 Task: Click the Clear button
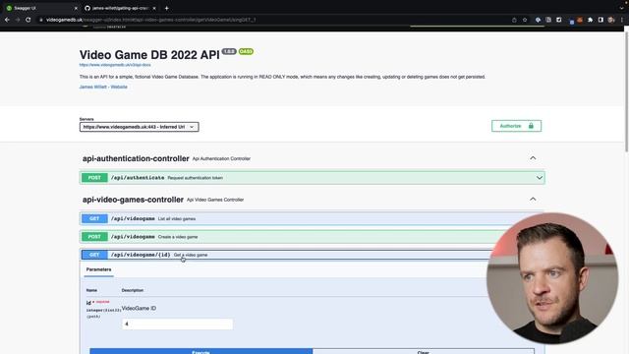pyautogui.click(x=424, y=352)
